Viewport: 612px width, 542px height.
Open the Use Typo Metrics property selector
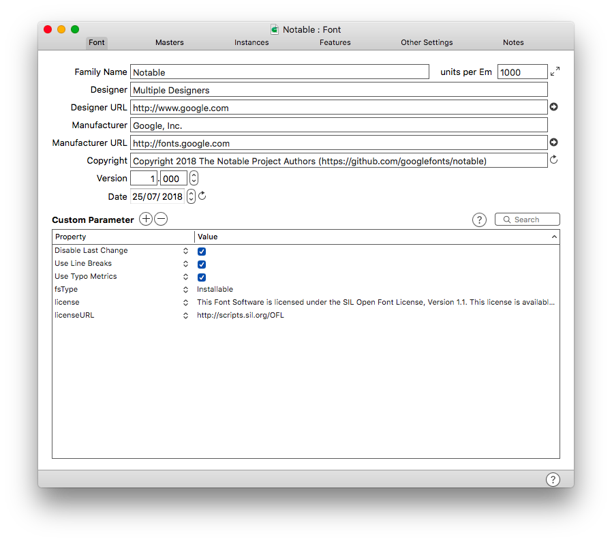(x=185, y=277)
